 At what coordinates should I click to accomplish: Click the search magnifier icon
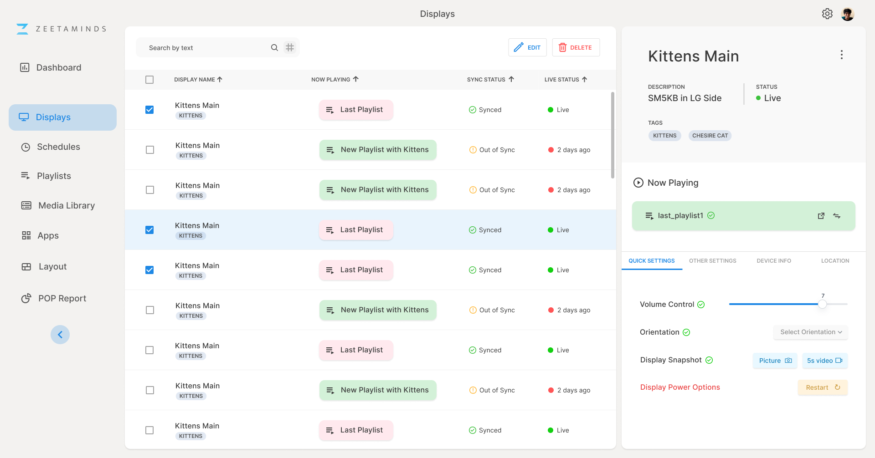point(274,47)
